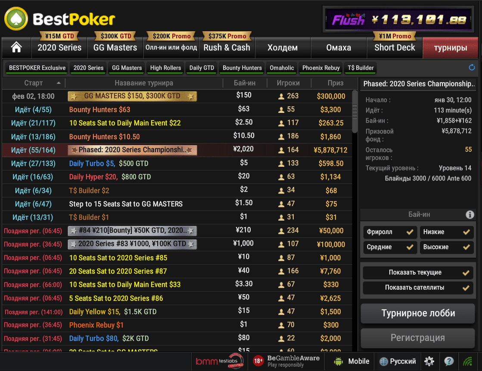Click players icon in Phoenix Rebuy $1 row

coord(281,325)
